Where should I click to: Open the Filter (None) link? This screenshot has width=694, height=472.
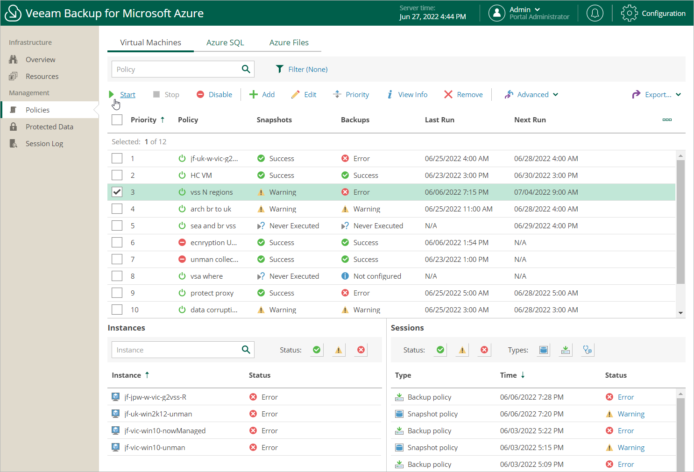[x=307, y=69]
